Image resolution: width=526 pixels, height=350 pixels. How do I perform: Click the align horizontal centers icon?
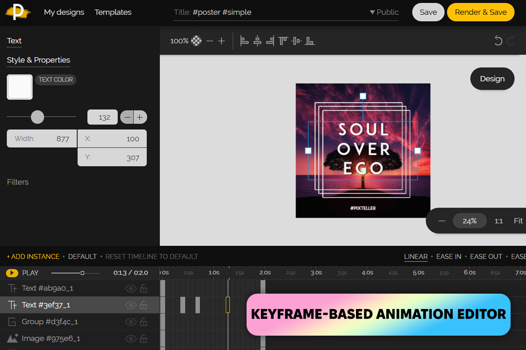[x=257, y=41]
